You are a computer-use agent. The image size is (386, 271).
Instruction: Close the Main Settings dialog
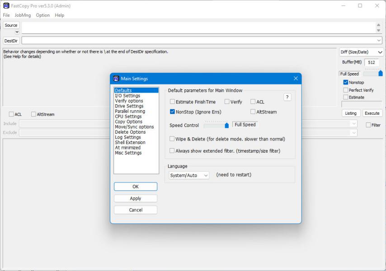pos(296,78)
